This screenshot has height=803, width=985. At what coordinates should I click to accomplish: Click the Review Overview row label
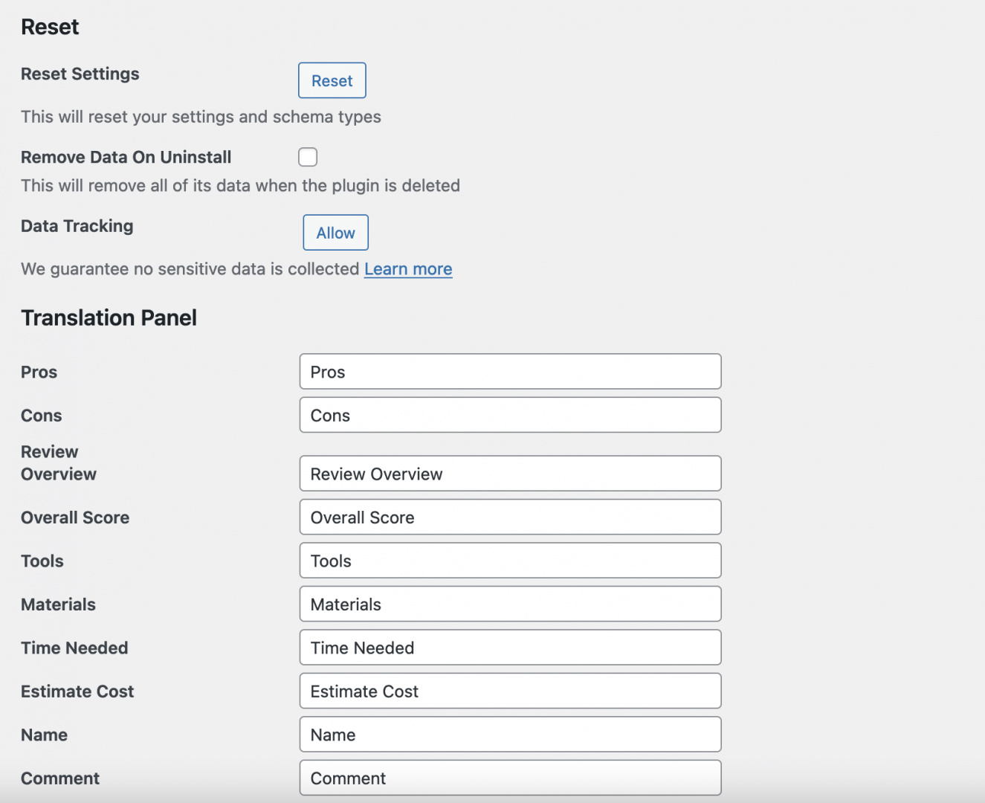click(x=59, y=462)
